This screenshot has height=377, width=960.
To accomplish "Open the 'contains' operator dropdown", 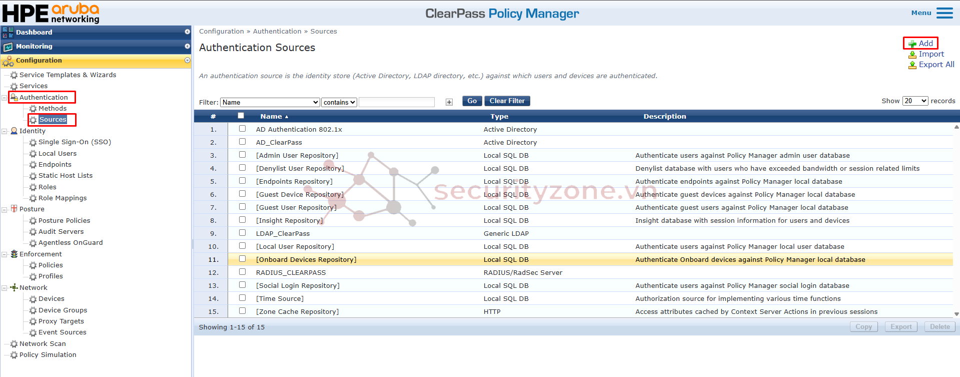I will coord(339,102).
